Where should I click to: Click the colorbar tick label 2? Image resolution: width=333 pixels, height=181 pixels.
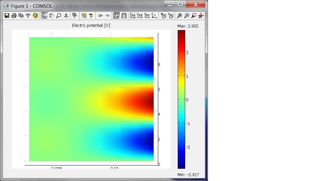pyautogui.click(x=187, y=53)
